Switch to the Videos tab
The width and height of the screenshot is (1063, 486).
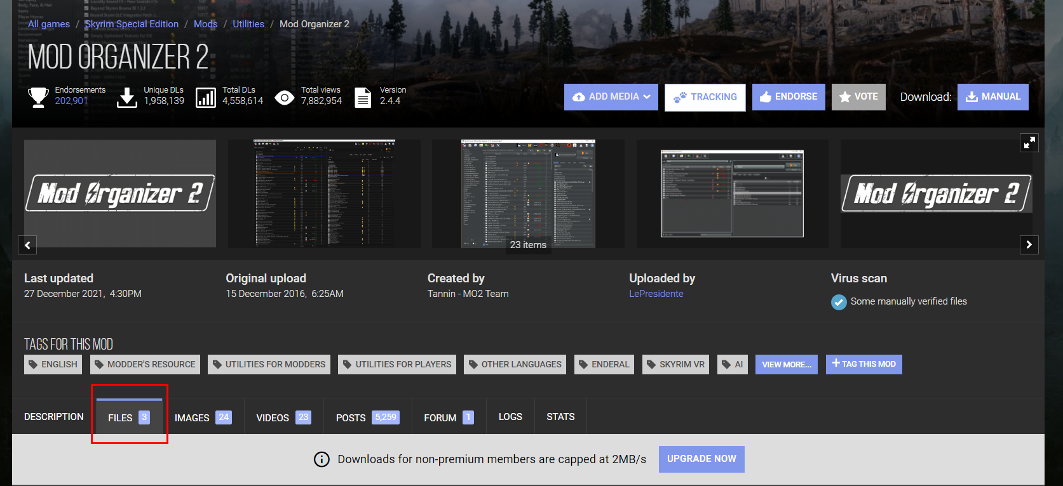(x=284, y=417)
